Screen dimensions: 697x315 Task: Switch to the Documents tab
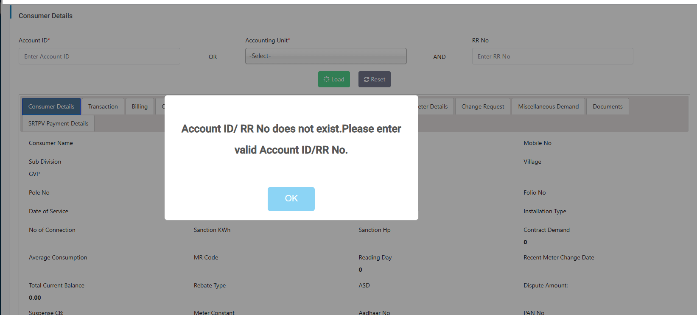(607, 106)
